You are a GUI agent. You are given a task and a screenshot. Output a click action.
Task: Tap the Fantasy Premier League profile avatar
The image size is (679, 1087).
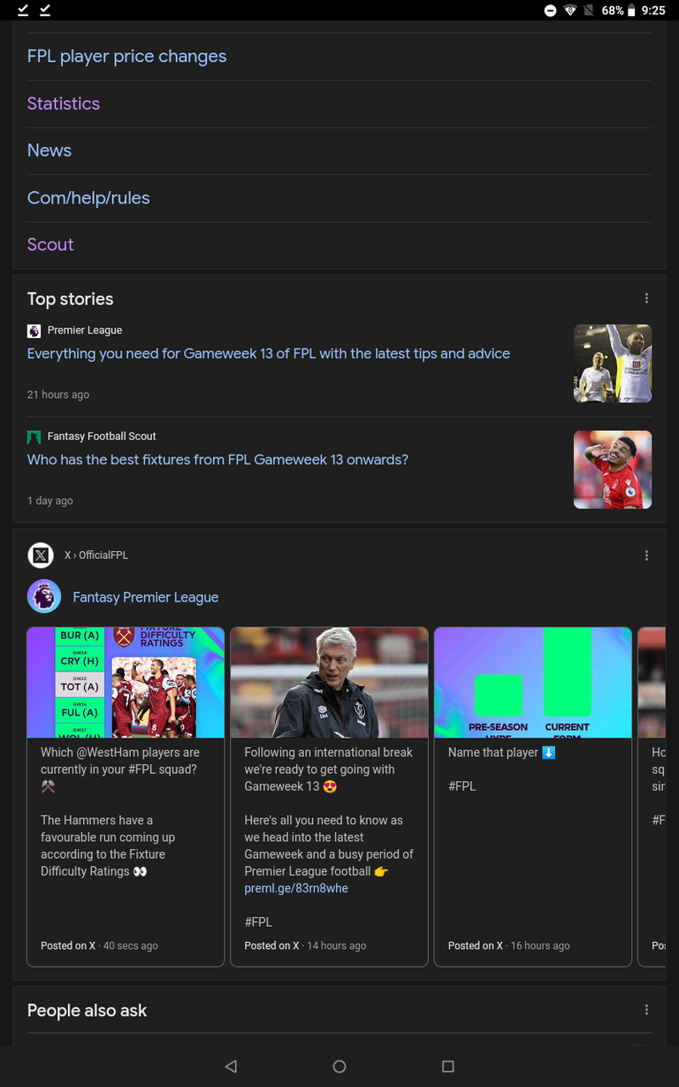(x=44, y=597)
